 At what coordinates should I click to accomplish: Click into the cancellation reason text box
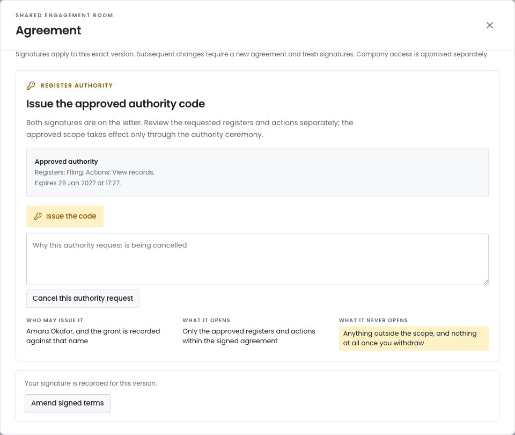257,259
